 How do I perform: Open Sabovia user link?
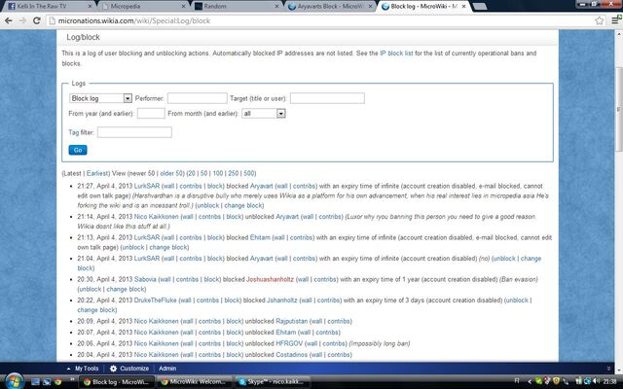[x=145, y=279]
